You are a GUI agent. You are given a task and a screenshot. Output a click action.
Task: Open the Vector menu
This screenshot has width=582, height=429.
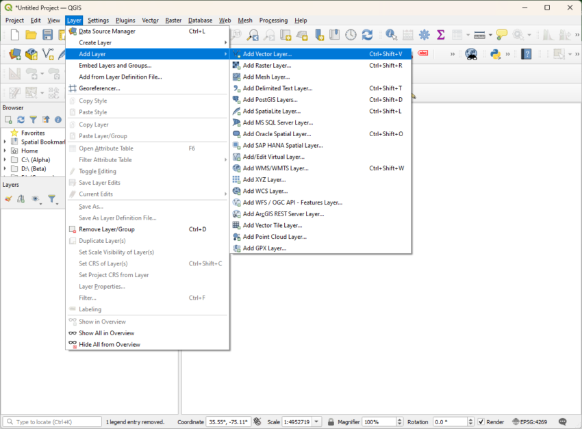pos(150,20)
